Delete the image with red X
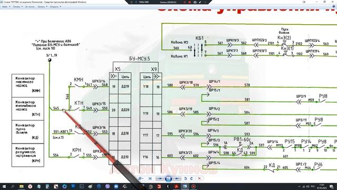Screen dimensions: 337x190 point(200,178)
